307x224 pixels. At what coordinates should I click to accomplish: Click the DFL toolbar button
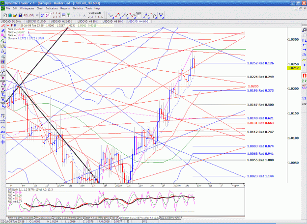(32, 15)
